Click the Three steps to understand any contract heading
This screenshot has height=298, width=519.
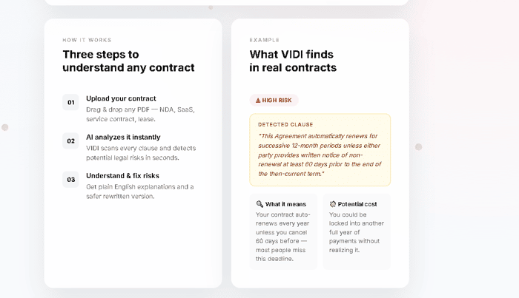(128, 61)
